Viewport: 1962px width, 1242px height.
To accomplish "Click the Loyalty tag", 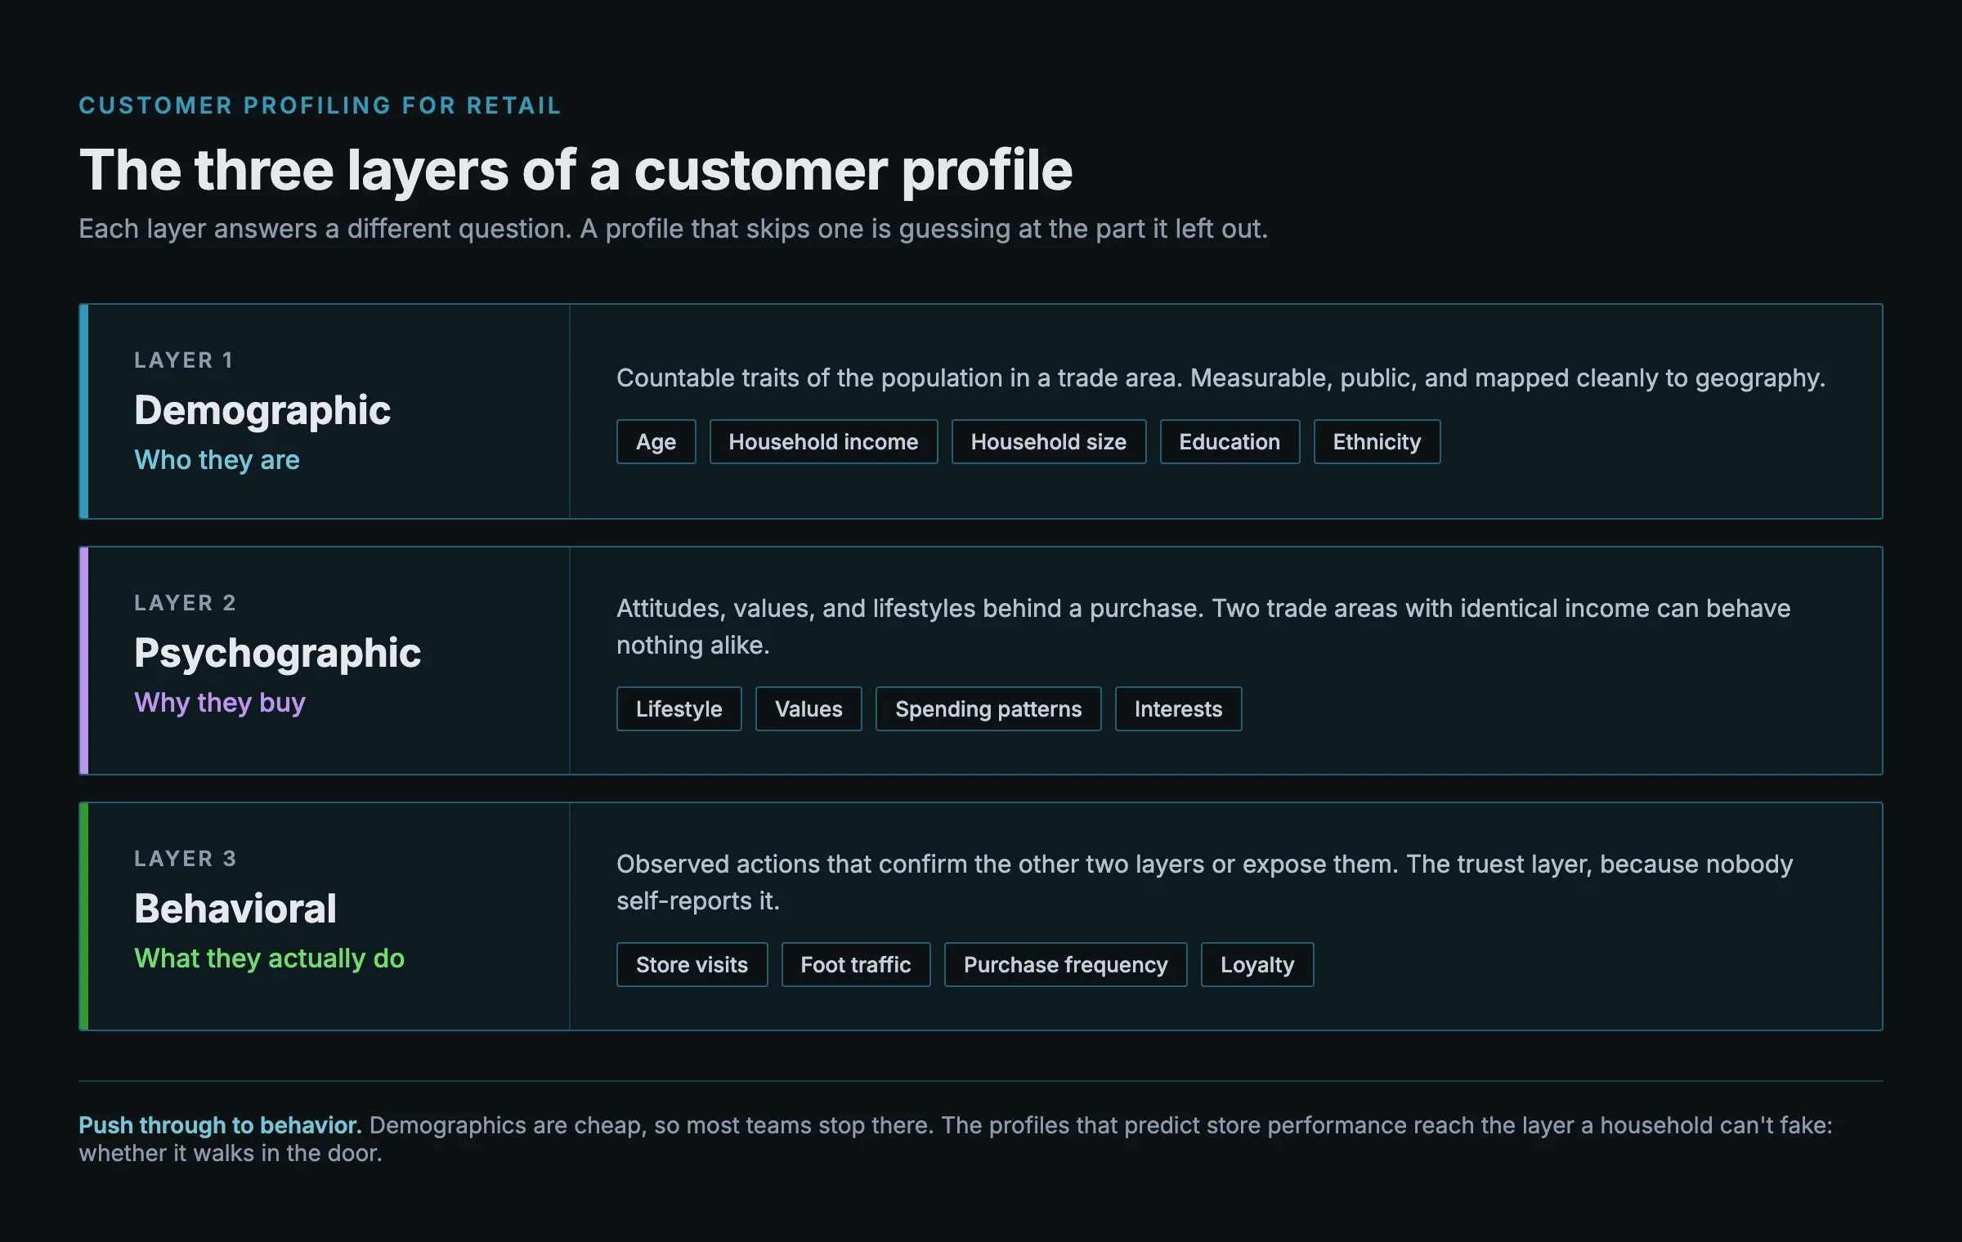I will point(1257,965).
